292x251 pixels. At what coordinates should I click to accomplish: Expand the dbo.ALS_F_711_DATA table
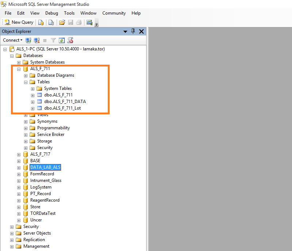click(x=33, y=102)
